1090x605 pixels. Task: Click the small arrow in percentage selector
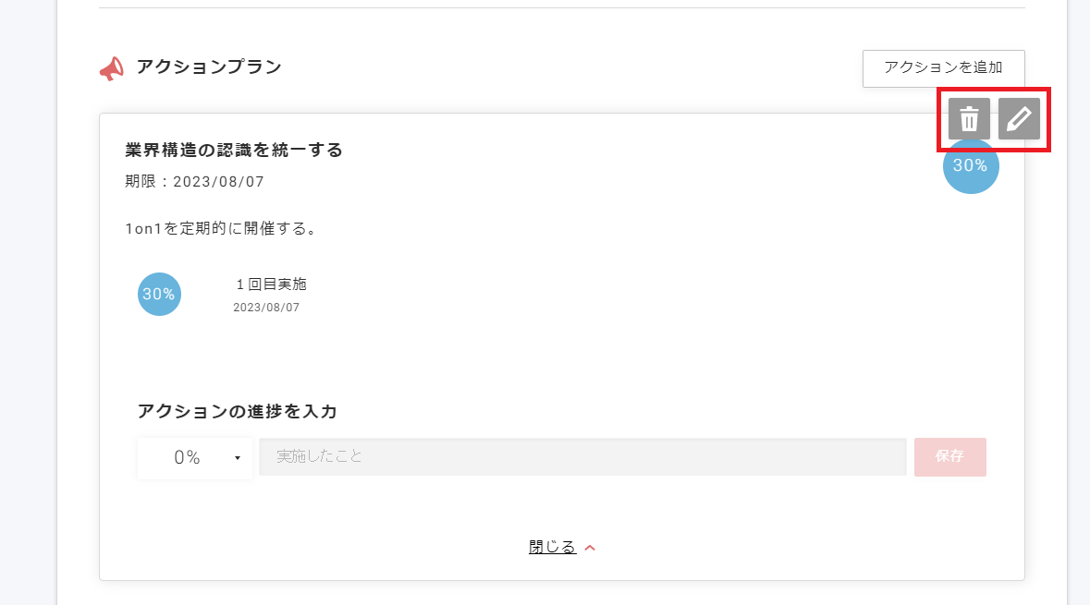coord(238,458)
